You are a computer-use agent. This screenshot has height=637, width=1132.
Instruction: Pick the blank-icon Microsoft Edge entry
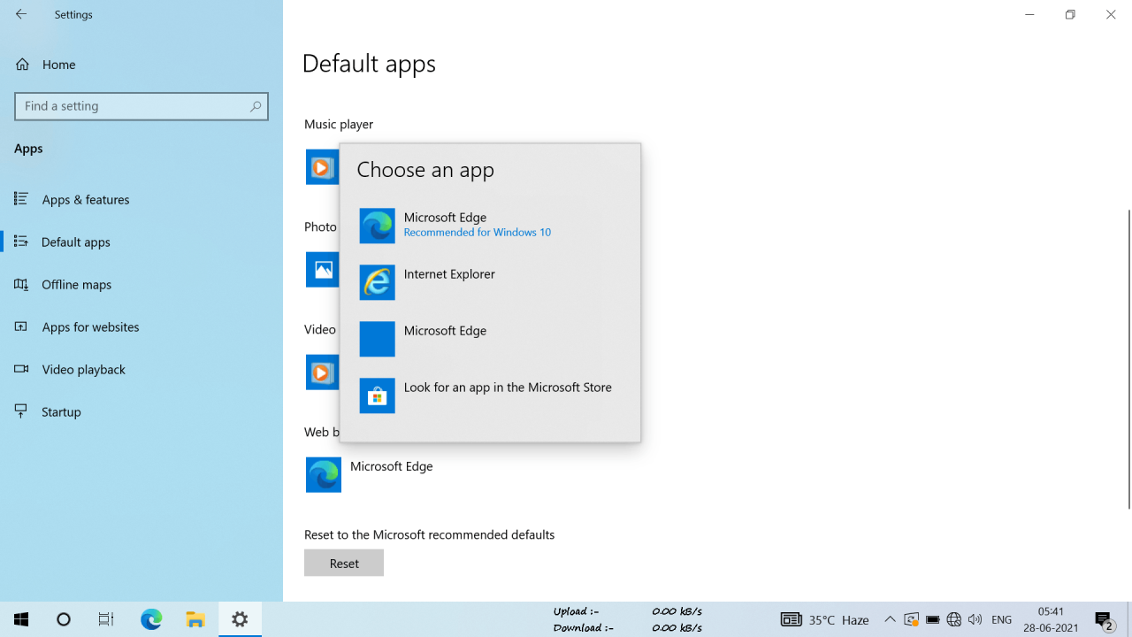tap(490, 339)
